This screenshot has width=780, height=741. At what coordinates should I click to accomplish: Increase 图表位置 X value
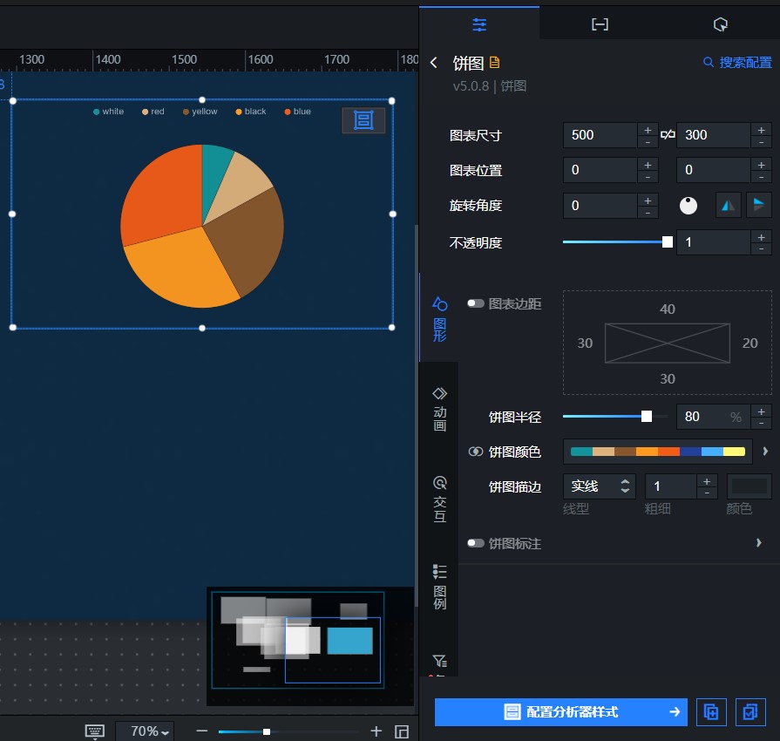tap(648, 165)
